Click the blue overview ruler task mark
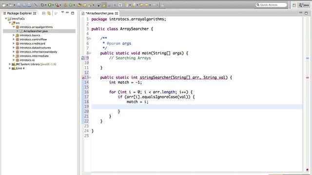Image resolution: width=312 pixels, height=175 pixels. [x=307, y=58]
